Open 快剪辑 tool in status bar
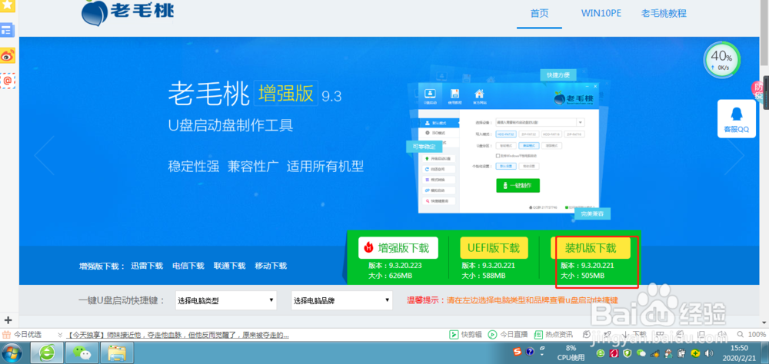The image size is (769, 364). 465,335
